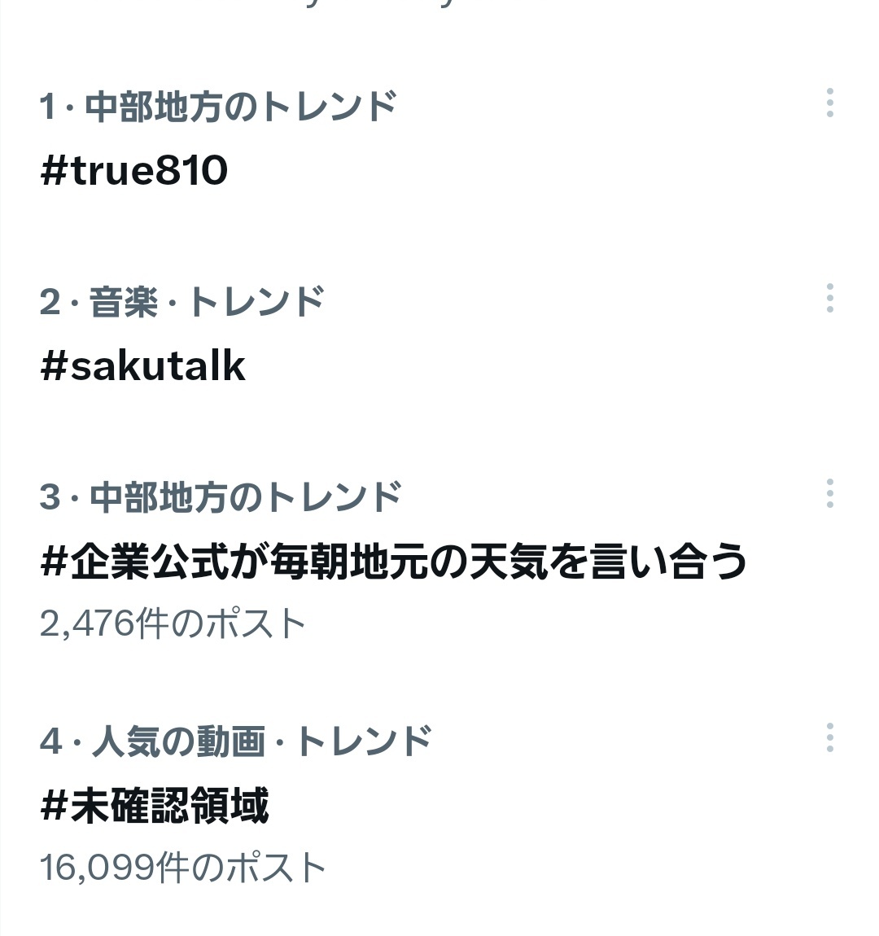The image size is (879, 936).
Task: Open three-dot menu for #未確認領域 trend
Action: pos(829,737)
